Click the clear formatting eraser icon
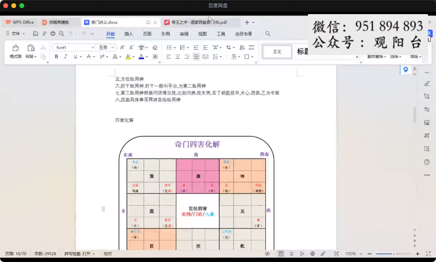 point(155,48)
